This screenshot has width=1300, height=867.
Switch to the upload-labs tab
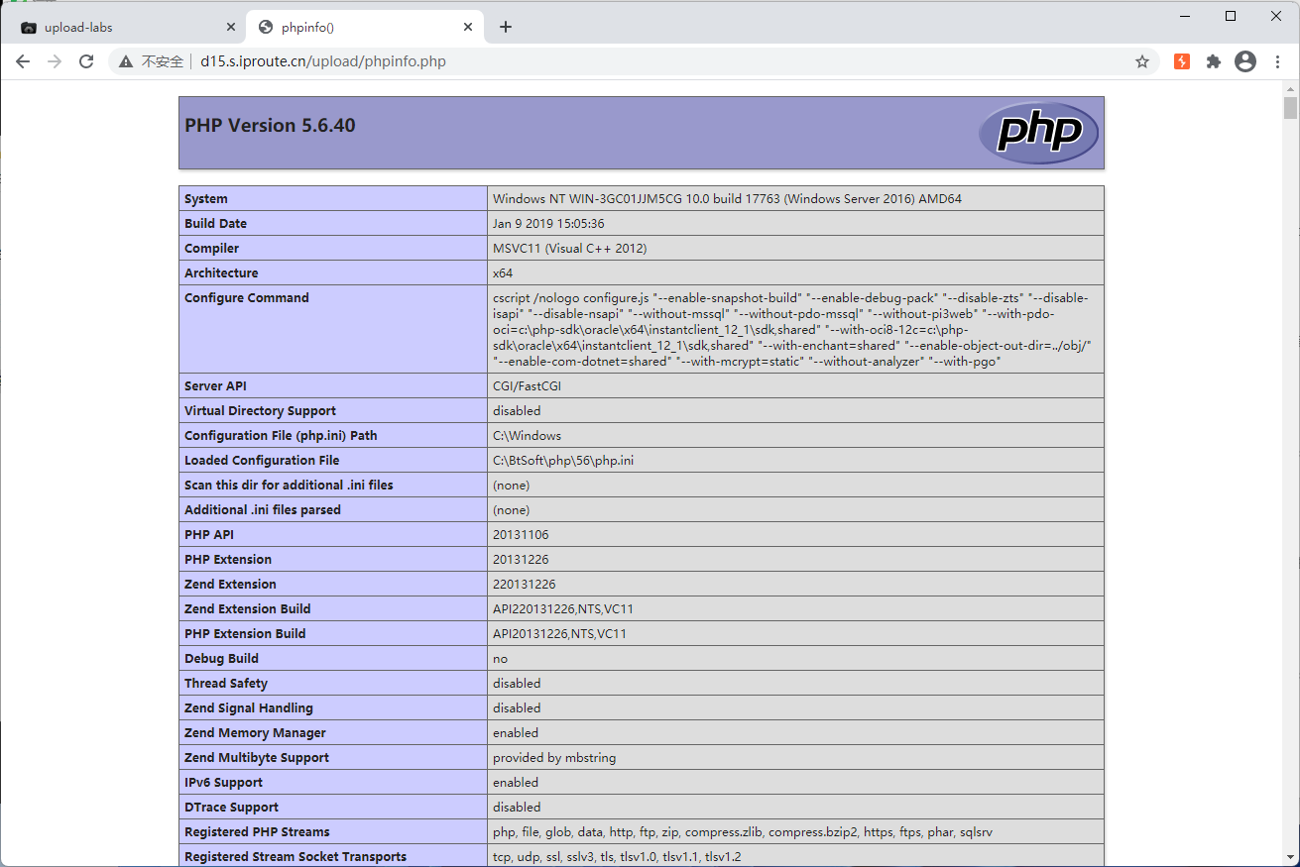coord(119,27)
